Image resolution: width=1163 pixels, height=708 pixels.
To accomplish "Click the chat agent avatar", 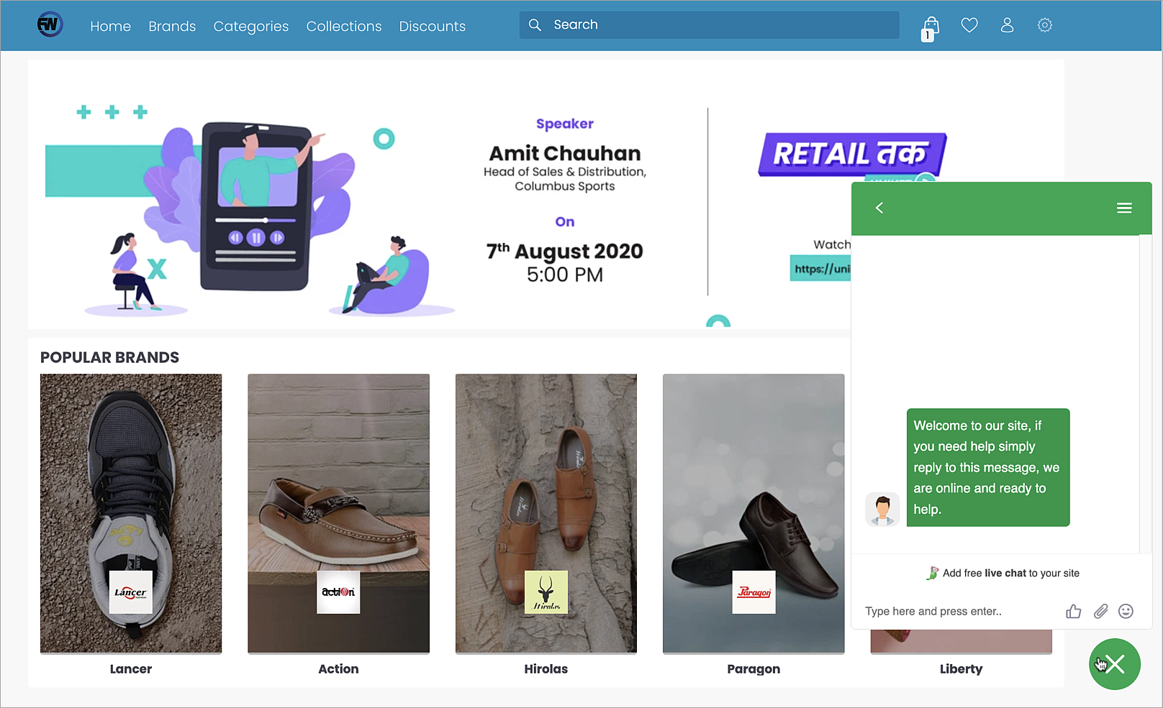I will [x=882, y=510].
